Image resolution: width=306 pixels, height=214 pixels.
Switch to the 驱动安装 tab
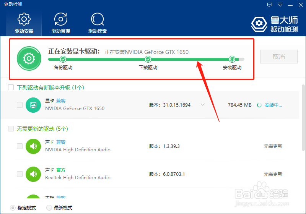click(24, 23)
